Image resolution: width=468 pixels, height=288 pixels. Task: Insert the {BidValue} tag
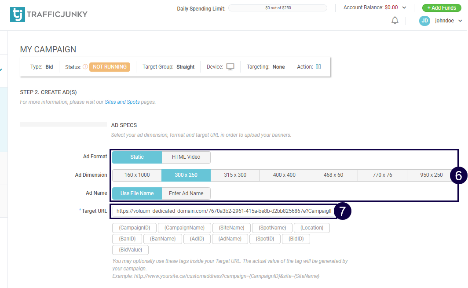click(130, 250)
